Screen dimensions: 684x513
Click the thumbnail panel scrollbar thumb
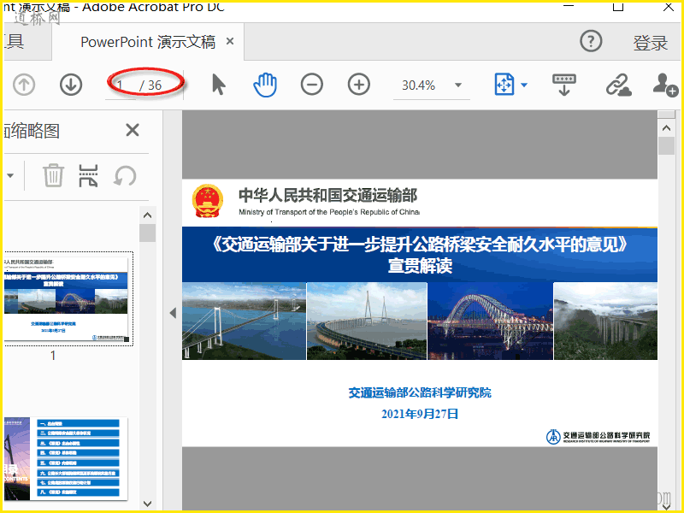coord(147,233)
